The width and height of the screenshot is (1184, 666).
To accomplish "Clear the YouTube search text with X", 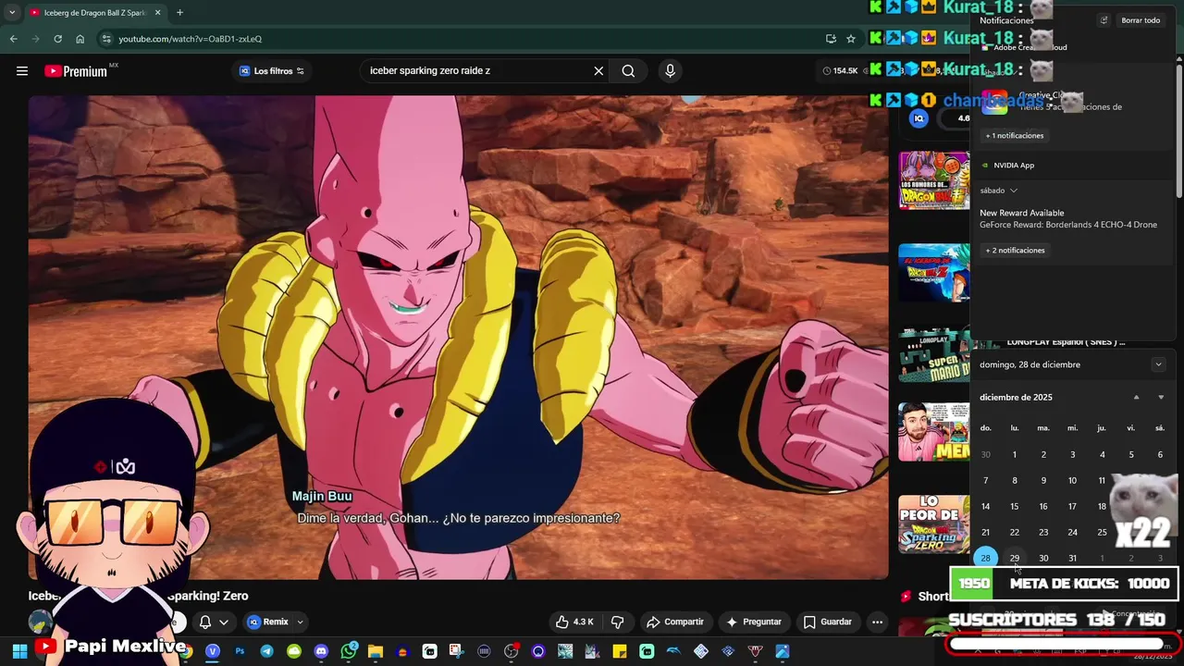I will coord(598,71).
